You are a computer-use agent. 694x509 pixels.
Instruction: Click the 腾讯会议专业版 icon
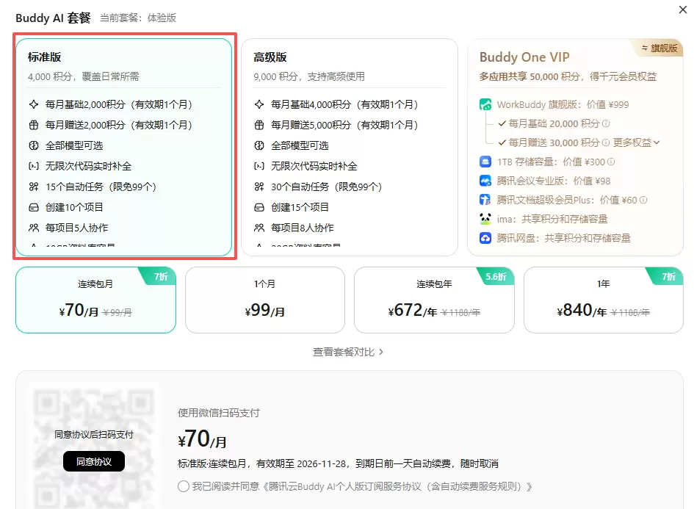click(x=485, y=181)
